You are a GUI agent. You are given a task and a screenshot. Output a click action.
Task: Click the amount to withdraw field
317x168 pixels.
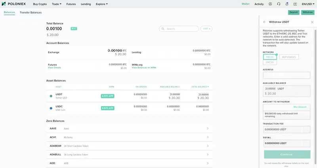[286, 107]
